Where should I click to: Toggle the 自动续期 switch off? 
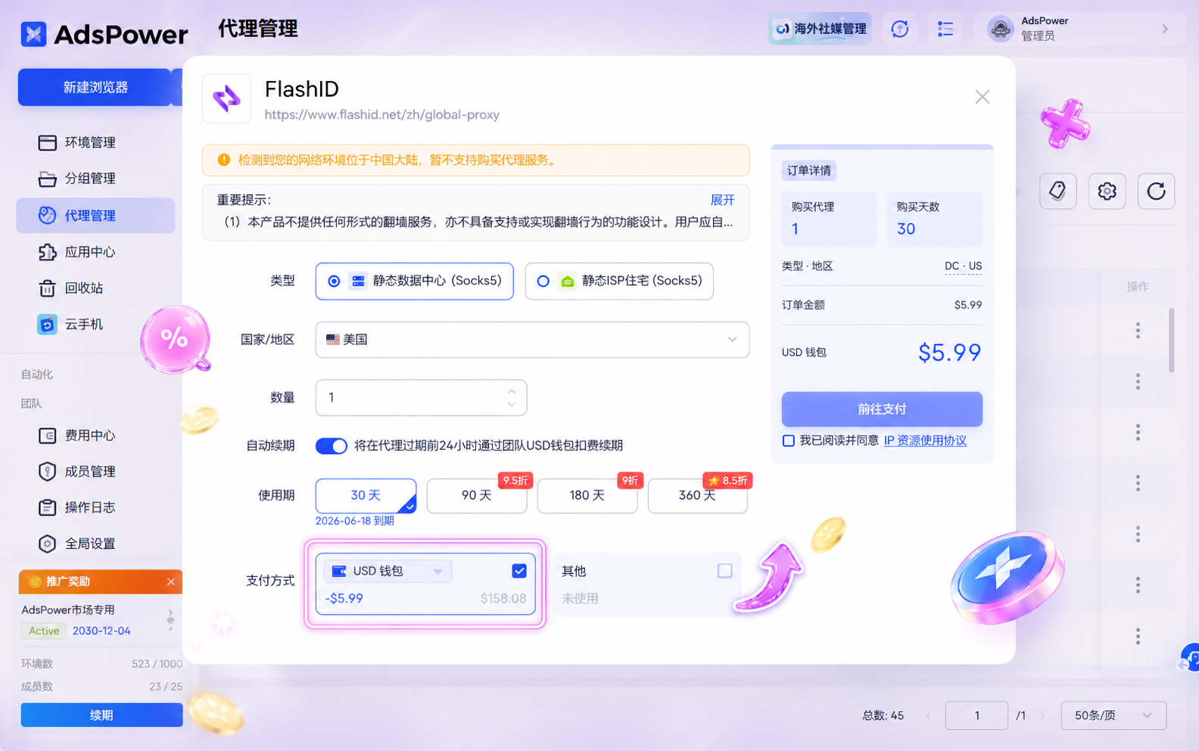tap(331, 445)
